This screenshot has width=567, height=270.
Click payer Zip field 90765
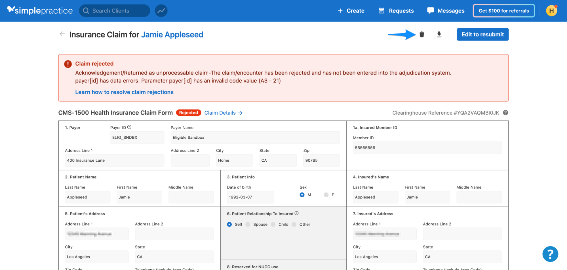click(x=321, y=161)
